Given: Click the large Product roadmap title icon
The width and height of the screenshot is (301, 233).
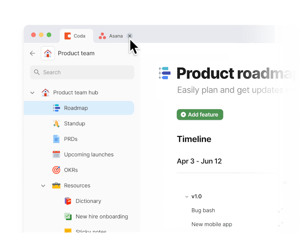Looking at the screenshot, I should point(165,73).
